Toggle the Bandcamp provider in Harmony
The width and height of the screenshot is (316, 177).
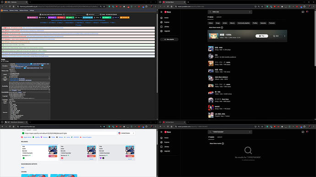[87, 17]
